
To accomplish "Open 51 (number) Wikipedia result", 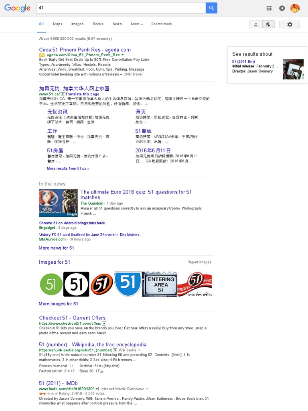I will coord(93,344).
